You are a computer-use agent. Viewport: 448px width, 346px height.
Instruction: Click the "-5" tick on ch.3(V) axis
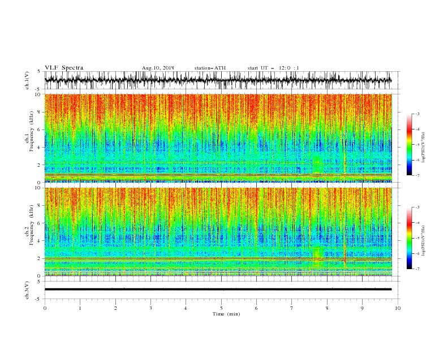tap(38, 299)
